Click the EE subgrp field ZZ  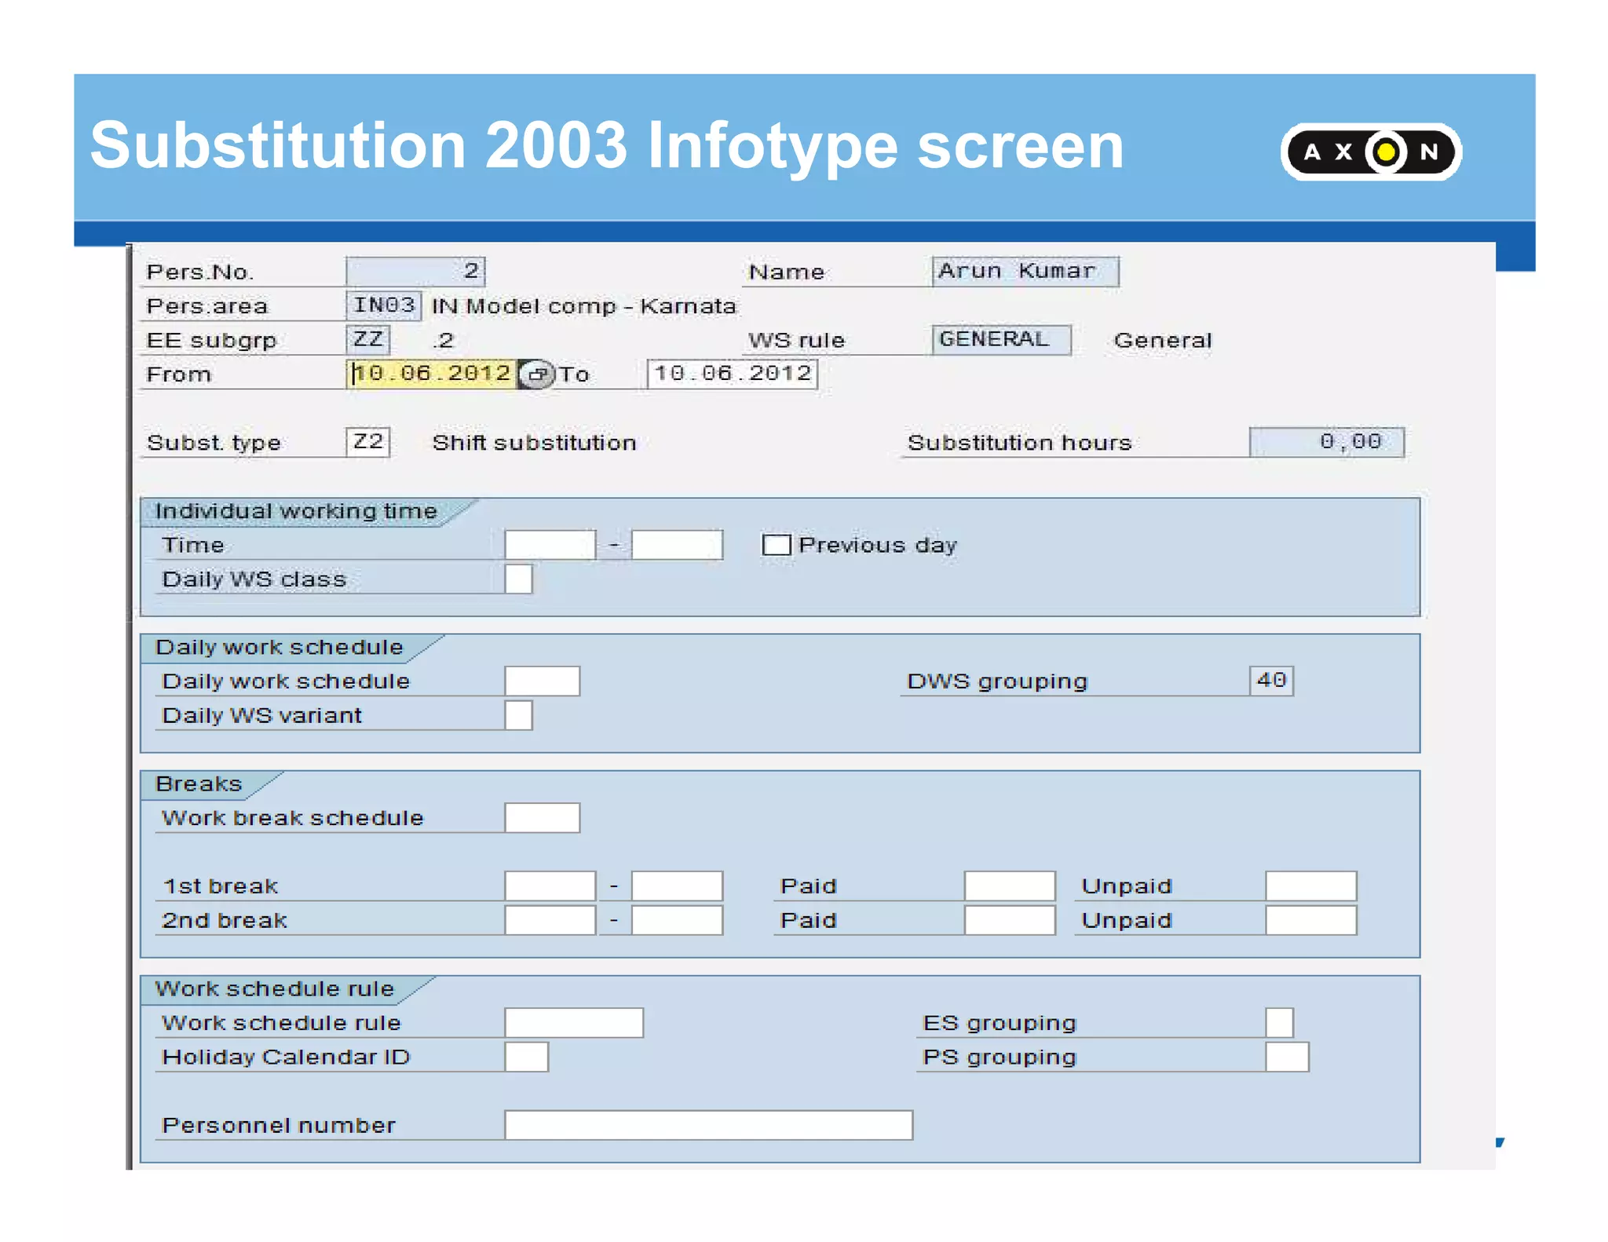[367, 339]
